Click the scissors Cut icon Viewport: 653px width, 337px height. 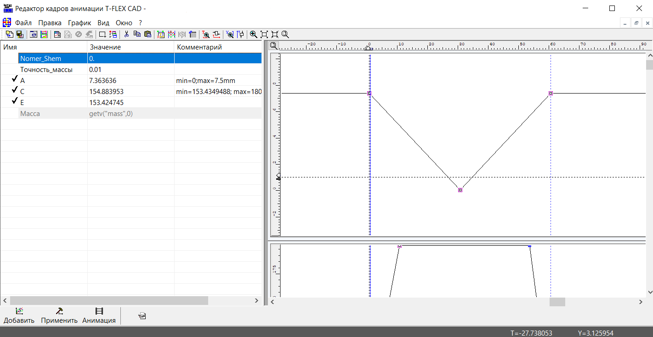tap(126, 34)
